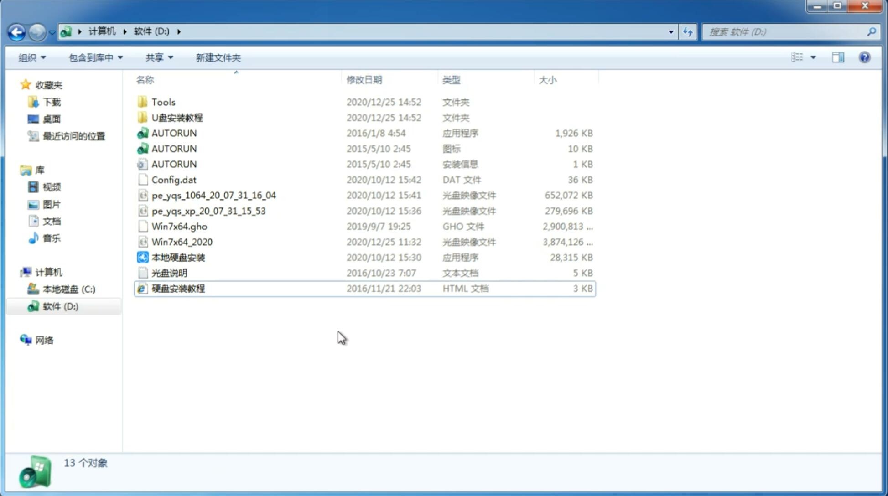Open the Tools folder
Image resolution: width=888 pixels, height=496 pixels.
163,102
